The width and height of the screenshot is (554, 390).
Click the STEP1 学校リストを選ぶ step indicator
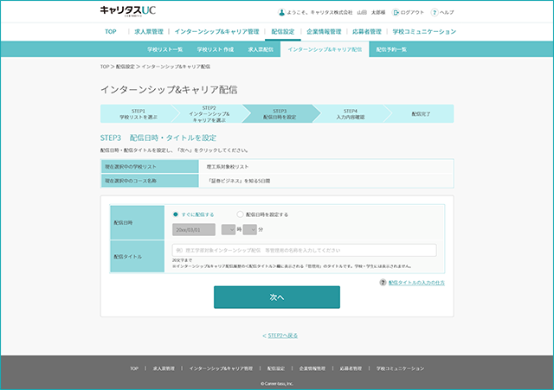pyautogui.click(x=138, y=113)
